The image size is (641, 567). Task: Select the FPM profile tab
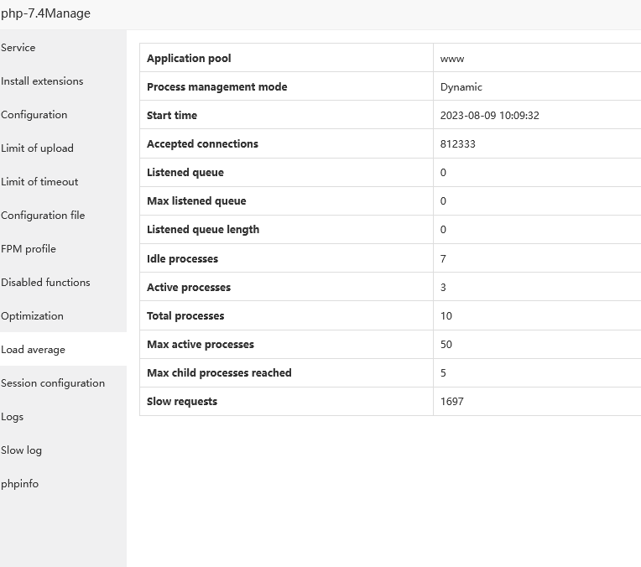coord(29,249)
